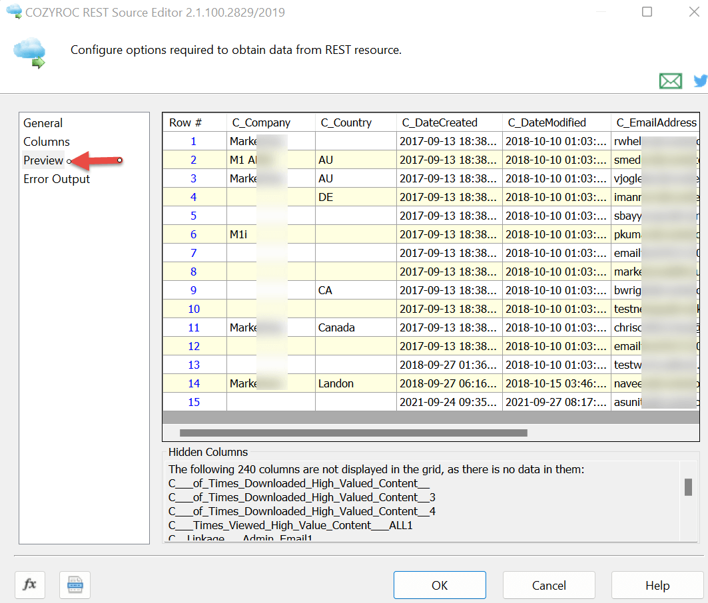Viewport: 708px width, 603px height.
Task: Open the fx expression editor button
Action: point(30,585)
